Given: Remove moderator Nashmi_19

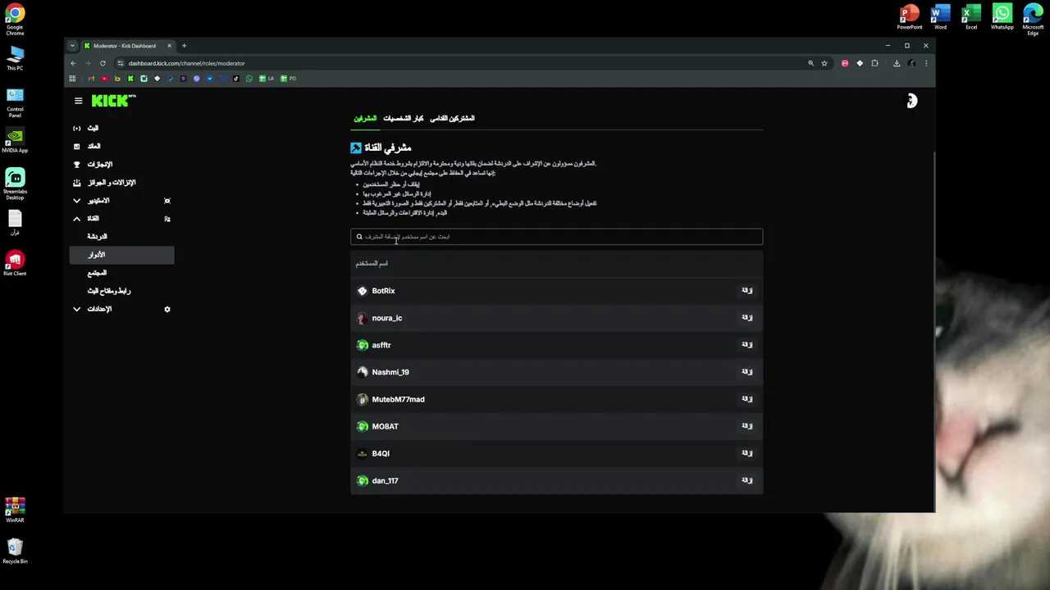Looking at the screenshot, I should coord(747,371).
